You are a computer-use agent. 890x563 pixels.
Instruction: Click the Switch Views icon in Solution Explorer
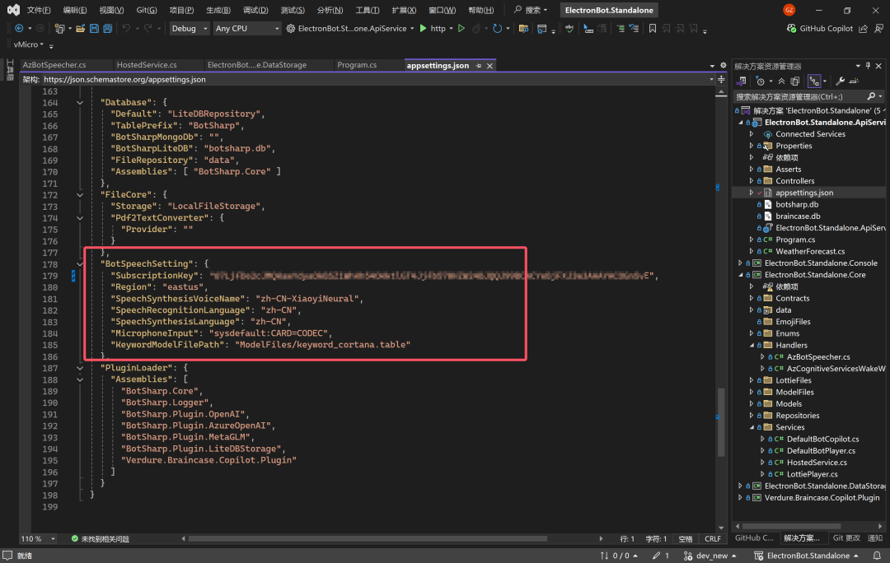point(742,81)
